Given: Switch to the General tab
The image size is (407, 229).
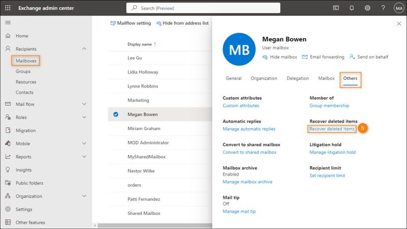Looking at the screenshot, I should [x=234, y=78].
